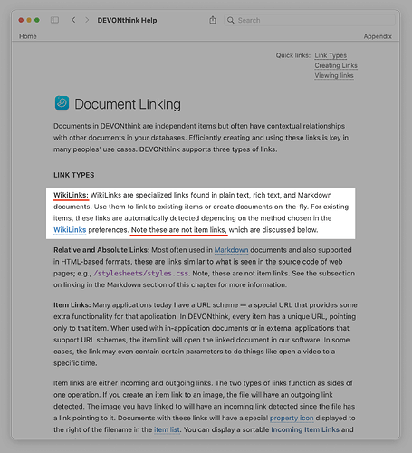Click the bold WikiLinks: label
Viewport: 412px width, 453px height.
pos(71,195)
